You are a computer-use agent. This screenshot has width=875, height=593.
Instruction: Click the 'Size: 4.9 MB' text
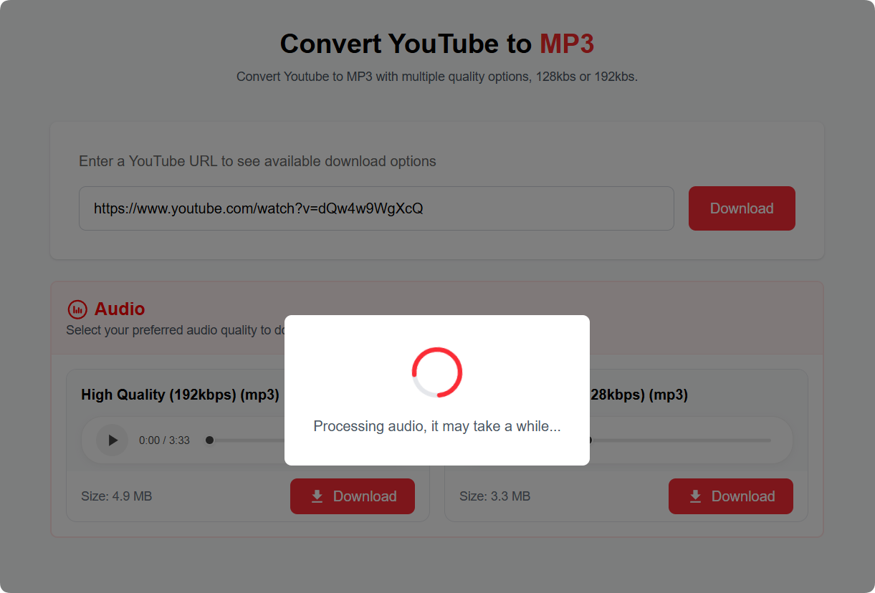(117, 496)
